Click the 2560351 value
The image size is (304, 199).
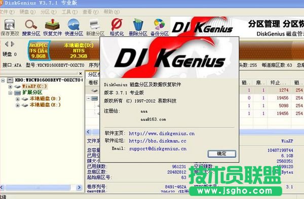[285, 161]
